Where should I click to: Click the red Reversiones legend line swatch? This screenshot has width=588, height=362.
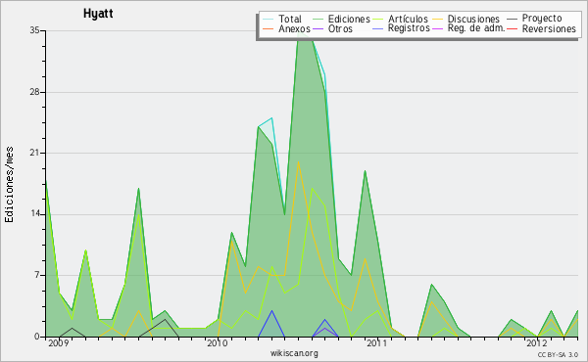pos(512,28)
